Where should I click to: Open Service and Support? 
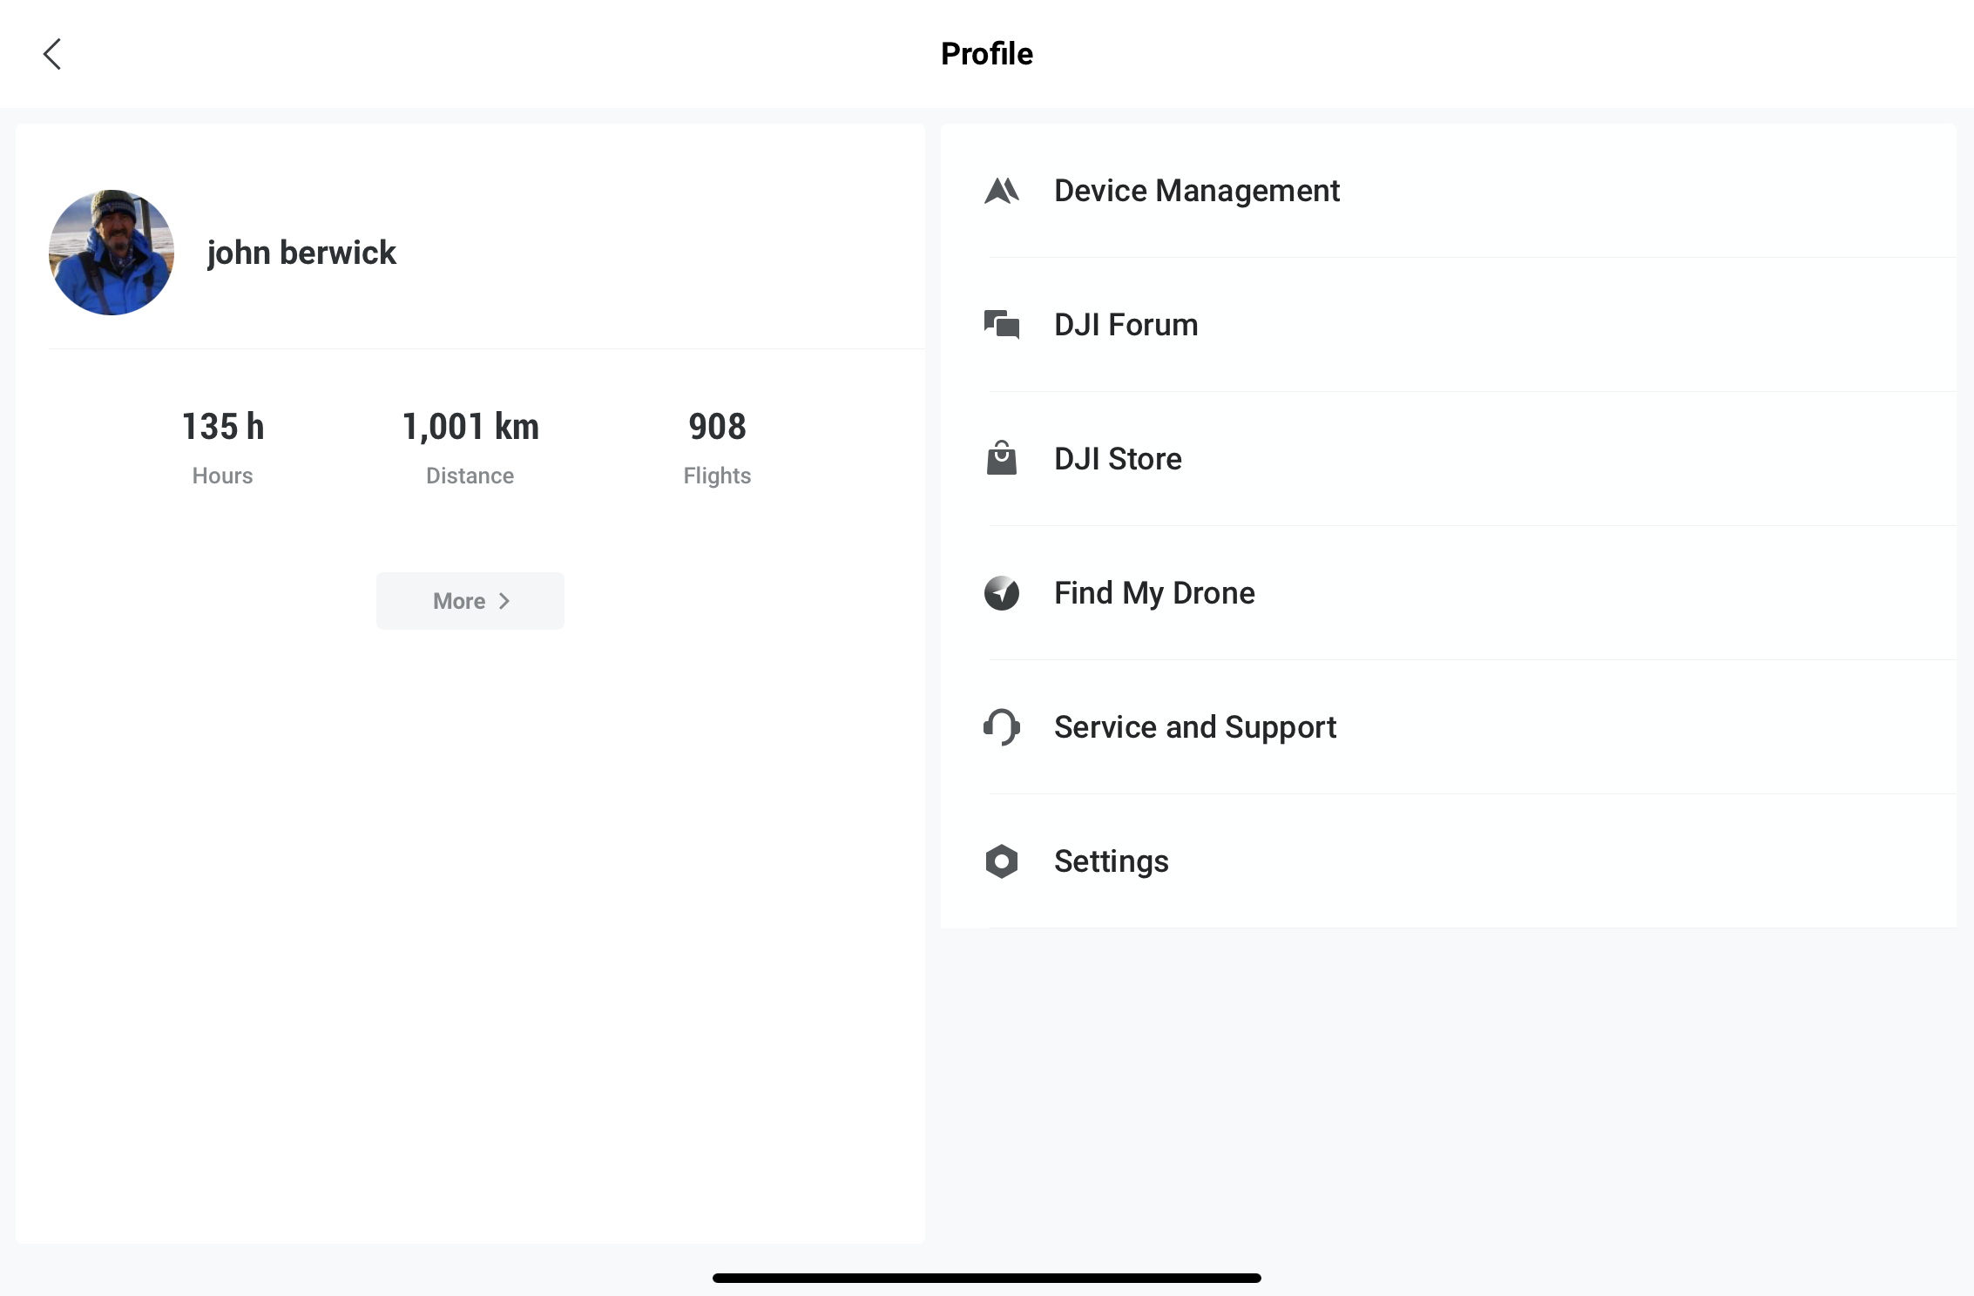tap(1194, 727)
